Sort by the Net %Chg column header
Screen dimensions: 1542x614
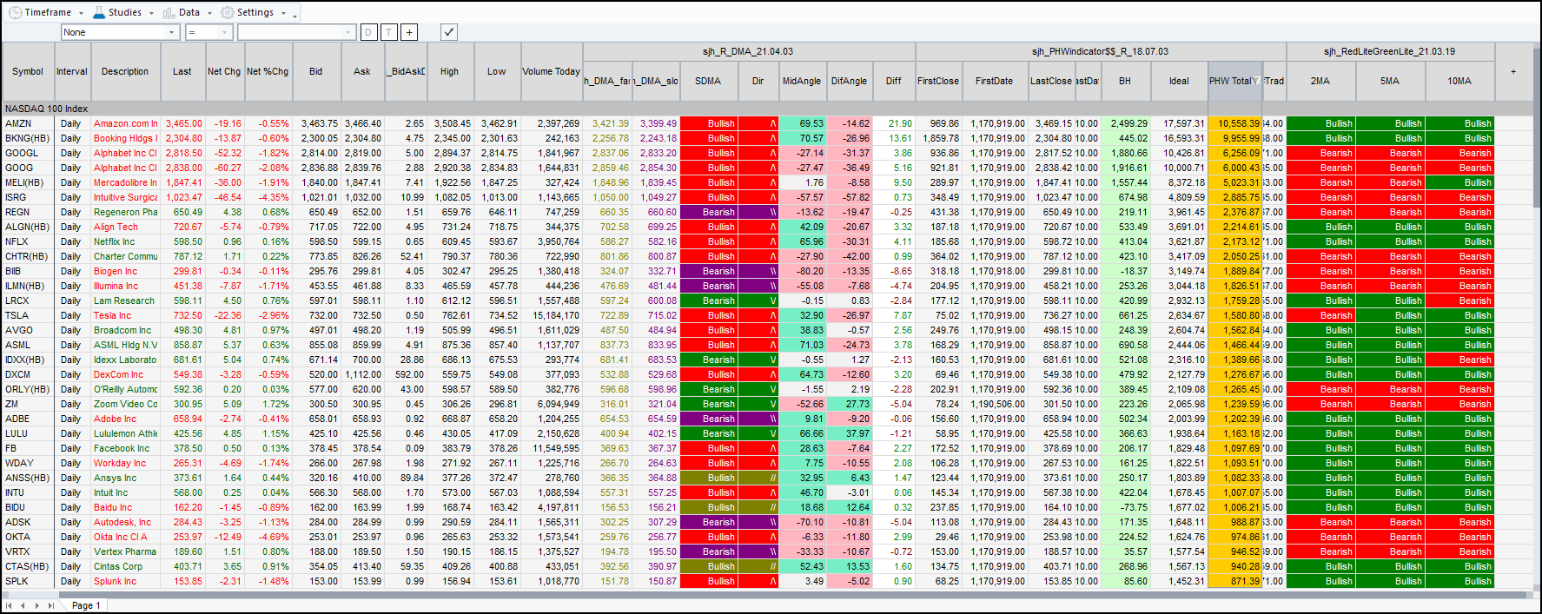[268, 71]
